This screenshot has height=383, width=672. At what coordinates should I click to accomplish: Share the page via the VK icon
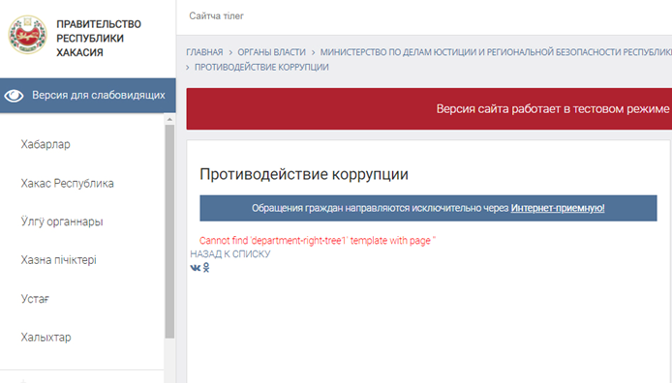pos(195,268)
